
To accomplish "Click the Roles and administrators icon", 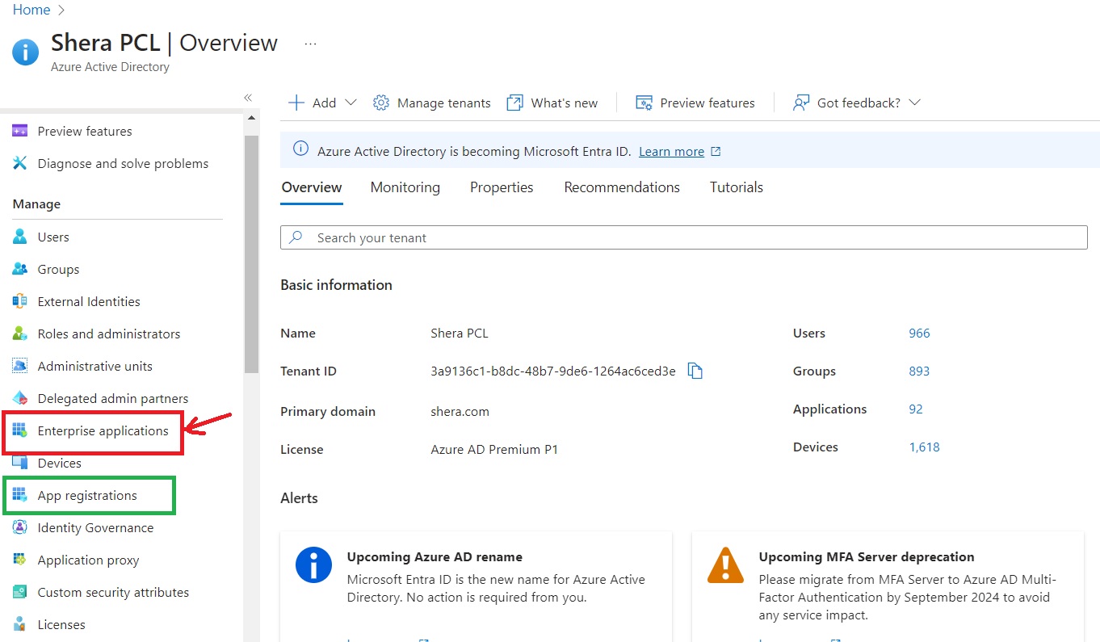I will point(20,334).
